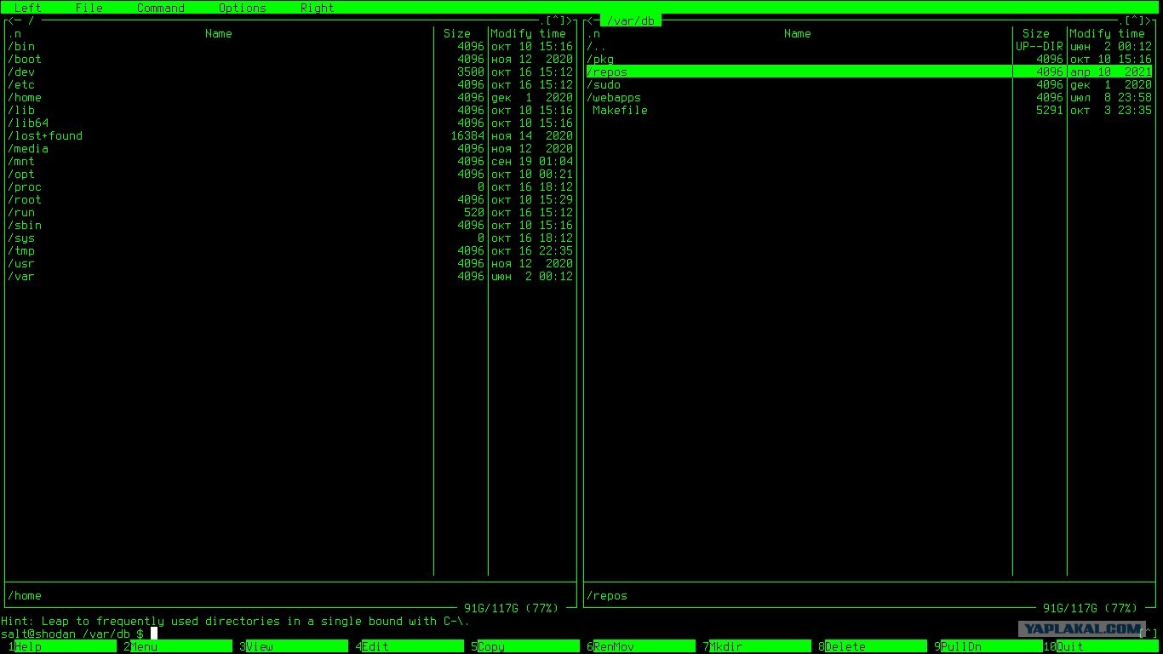Select the /var directory row
The height and width of the screenshot is (654, 1163).
point(289,276)
